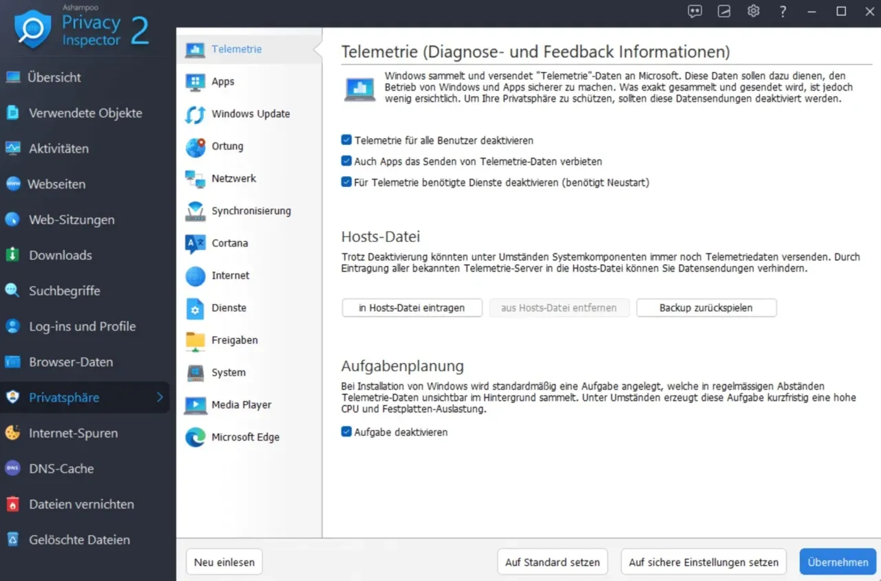The height and width of the screenshot is (581, 881).
Task: Toggle Telemetrie für alle Benutzer deaktivieren
Action: [x=347, y=140]
